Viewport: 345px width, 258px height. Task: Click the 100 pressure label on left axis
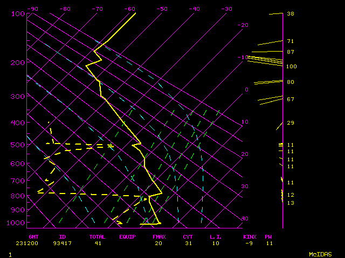(18, 14)
